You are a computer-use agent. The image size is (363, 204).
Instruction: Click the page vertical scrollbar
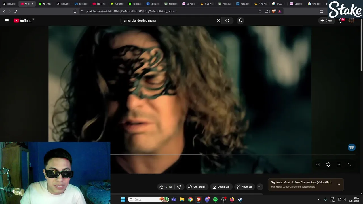coord(361,45)
